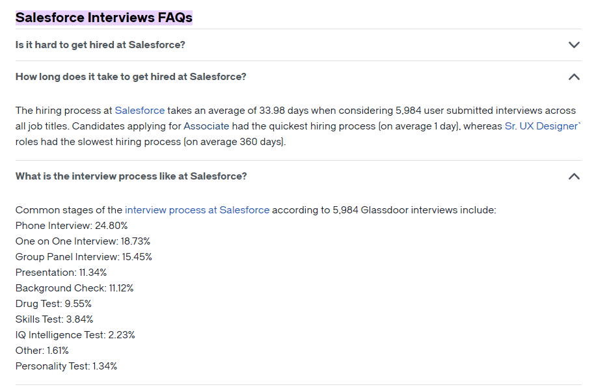Image resolution: width=596 pixels, height=389 pixels.
Task: Click the "Is it hard to get hired" question text
Action: [x=100, y=45]
